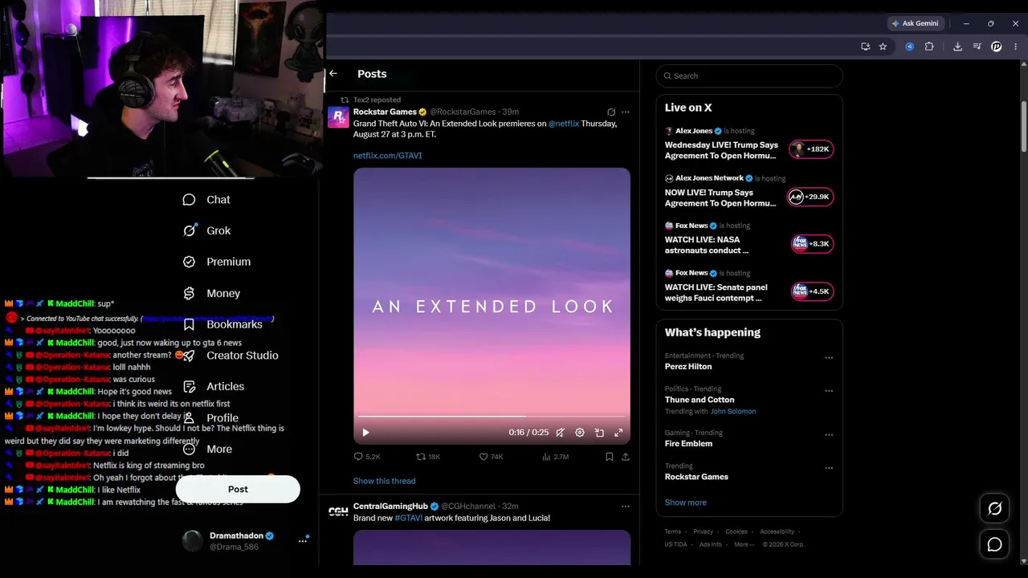Open the floating Grok button

click(994, 508)
